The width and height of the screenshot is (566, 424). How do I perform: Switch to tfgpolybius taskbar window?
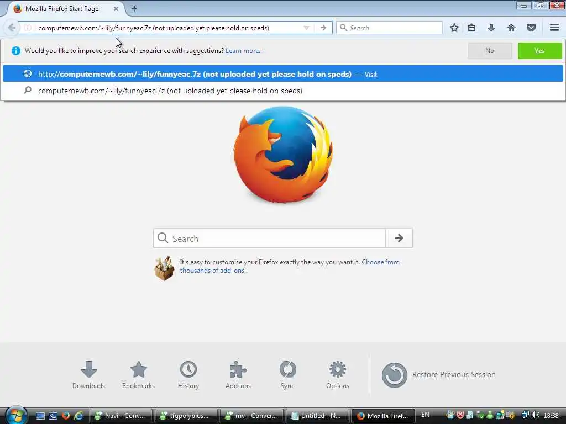pyautogui.click(x=186, y=416)
